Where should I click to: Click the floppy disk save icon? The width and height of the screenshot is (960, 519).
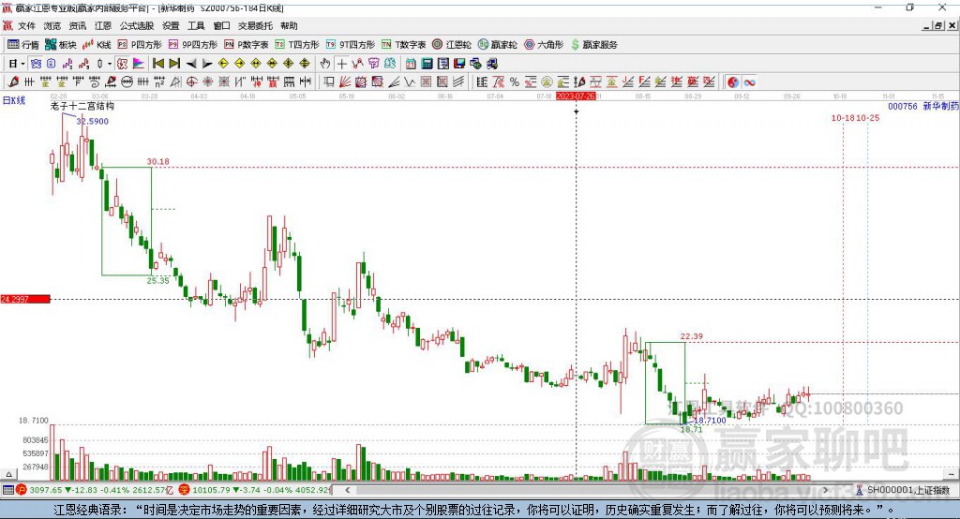pos(459,64)
